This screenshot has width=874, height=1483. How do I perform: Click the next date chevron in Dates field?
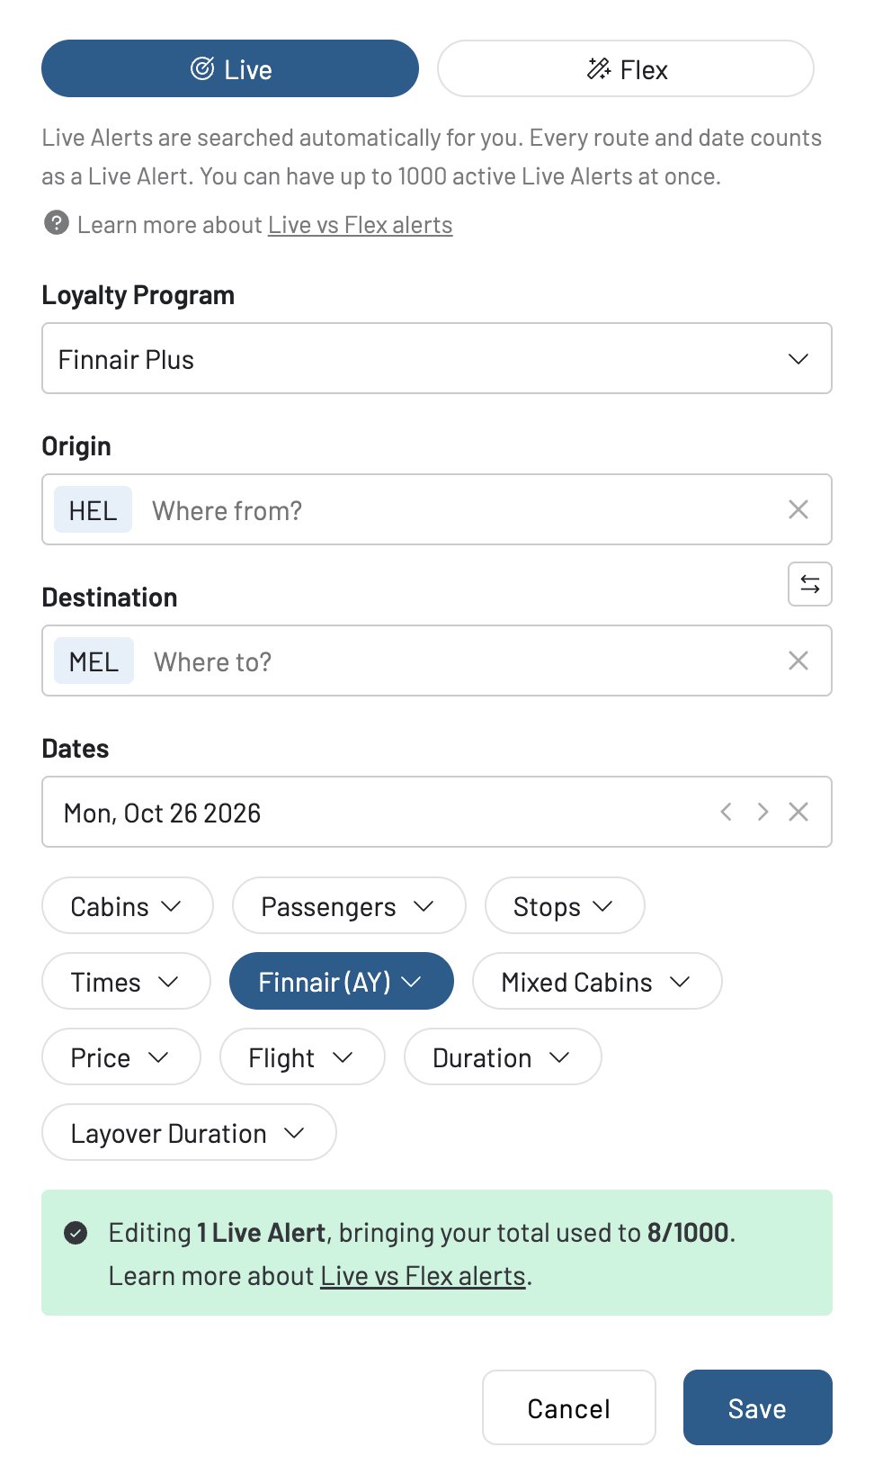[x=763, y=812]
